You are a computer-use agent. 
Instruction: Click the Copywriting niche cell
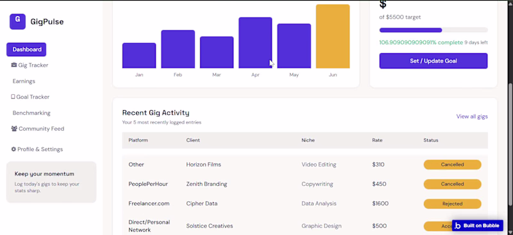(x=317, y=184)
